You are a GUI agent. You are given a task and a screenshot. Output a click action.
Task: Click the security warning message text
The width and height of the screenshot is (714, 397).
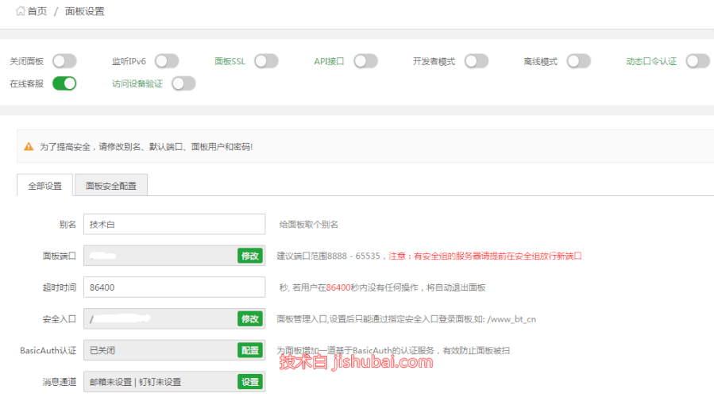146,147
